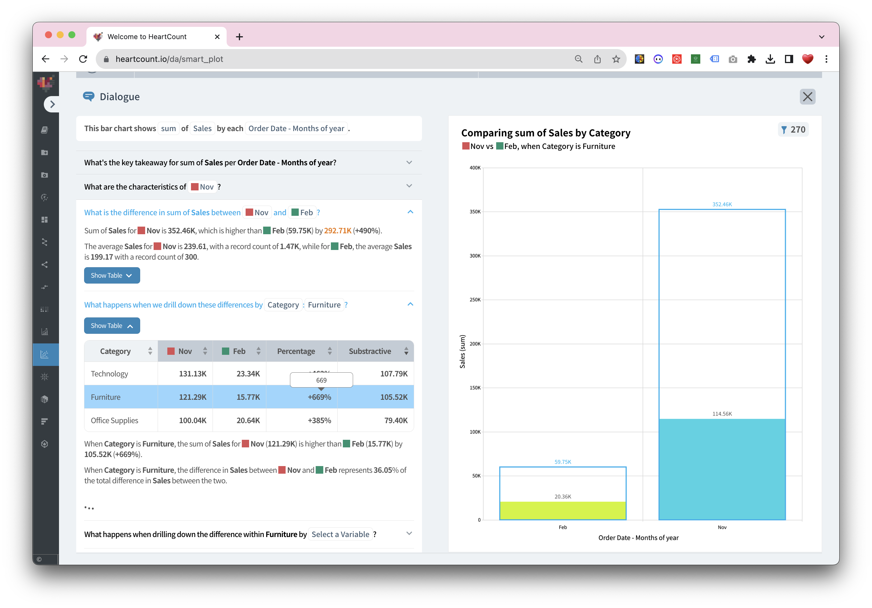Click the cube chart icon in the sidebar

click(x=44, y=399)
